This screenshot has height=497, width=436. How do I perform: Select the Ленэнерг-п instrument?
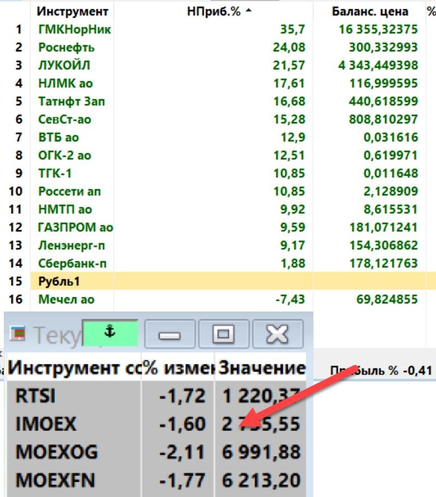pyautogui.click(x=71, y=245)
